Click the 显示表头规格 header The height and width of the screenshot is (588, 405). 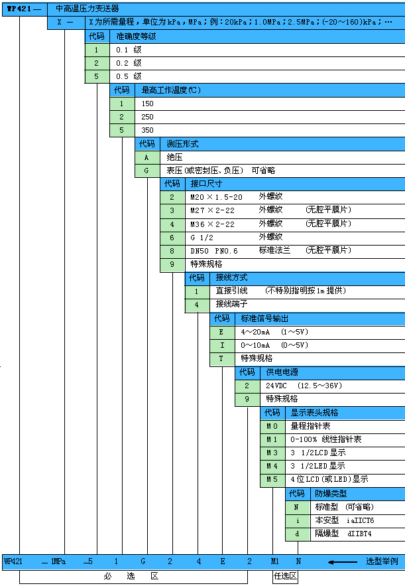click(345, 412)
